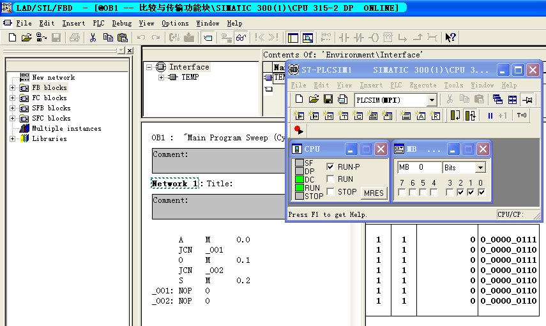Click the S M 0.2 instruction line
Image resolution: width=546 pixels, height=326 pixels.
tap(215, 281)
